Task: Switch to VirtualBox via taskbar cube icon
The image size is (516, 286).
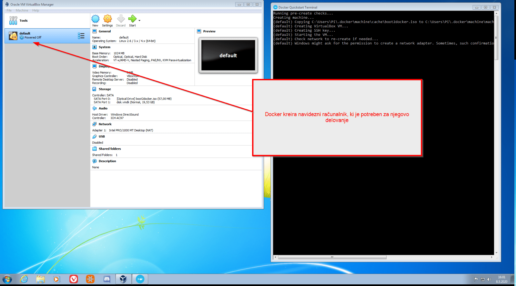Action: pos(123,279)
